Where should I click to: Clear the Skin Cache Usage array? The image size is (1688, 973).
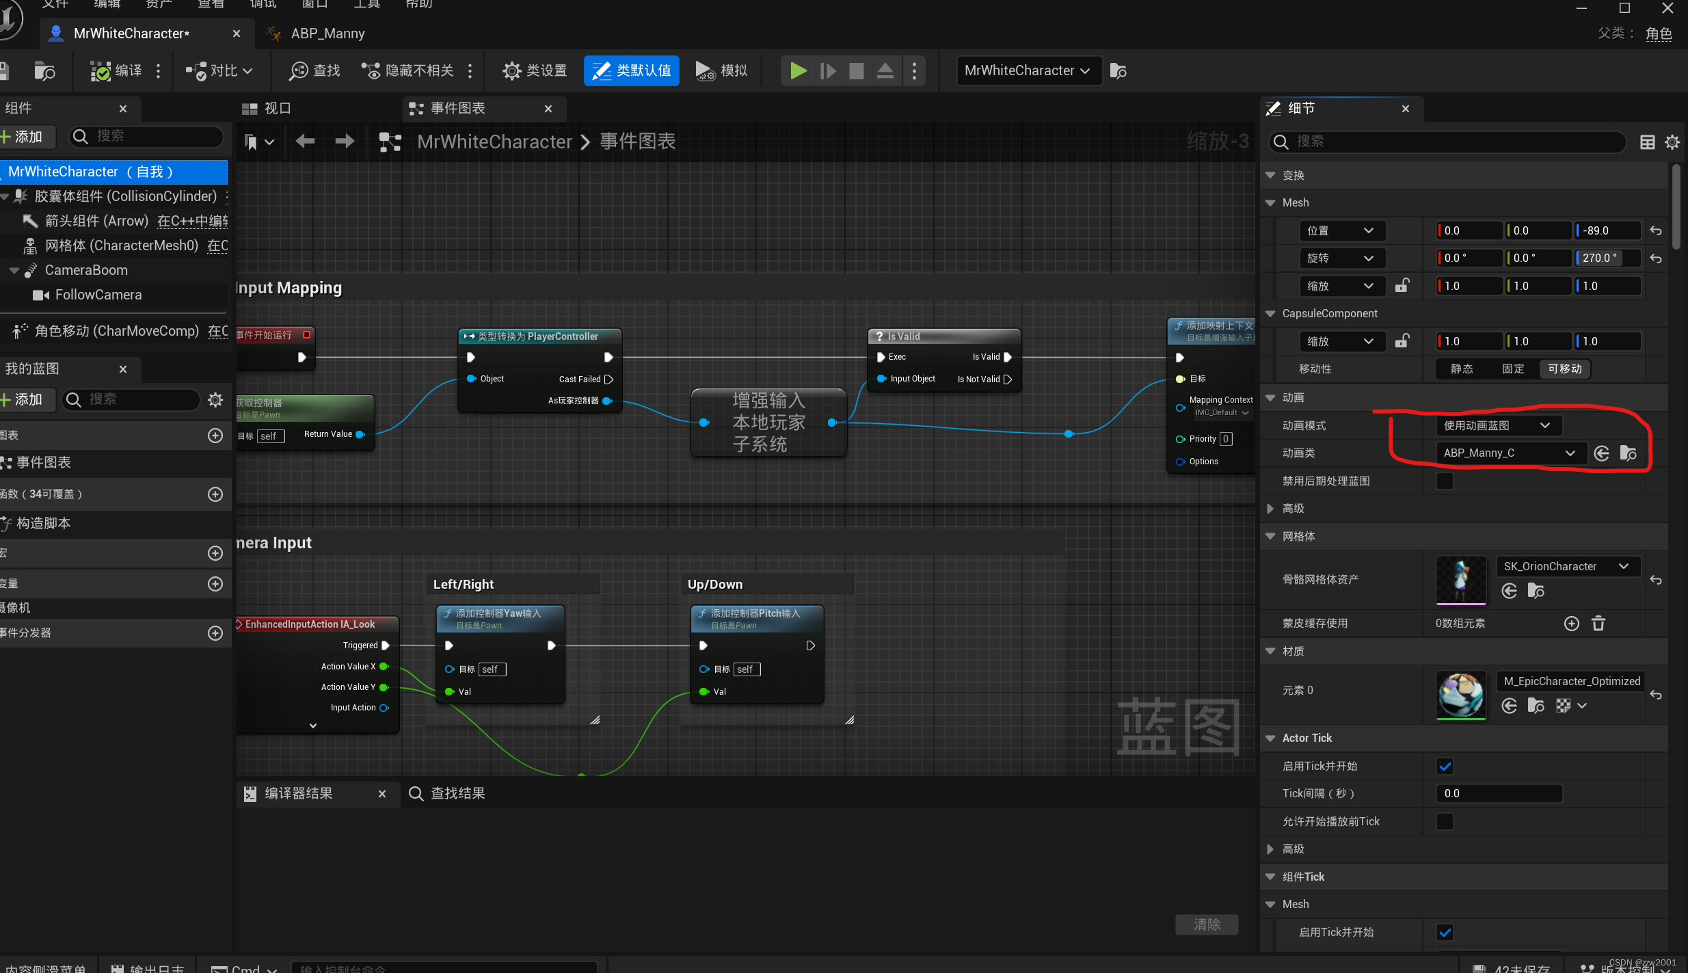click(1598, 624)
